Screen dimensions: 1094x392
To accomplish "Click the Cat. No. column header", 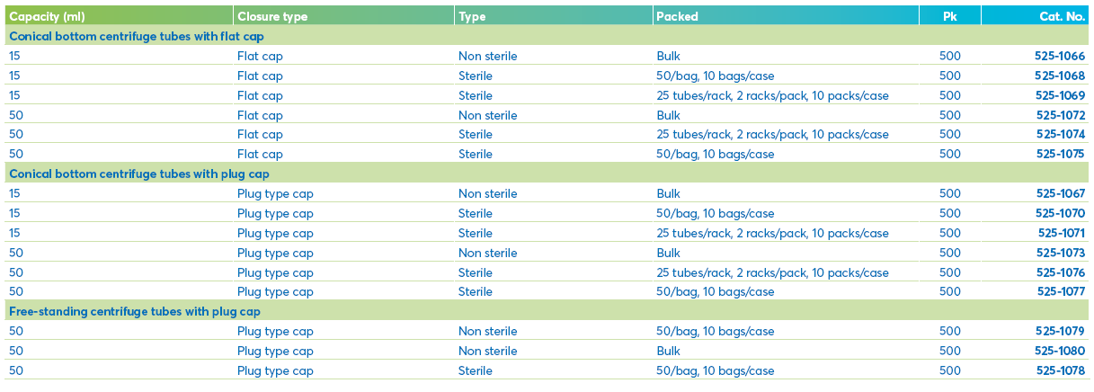I will click(x=1063, y=16).
